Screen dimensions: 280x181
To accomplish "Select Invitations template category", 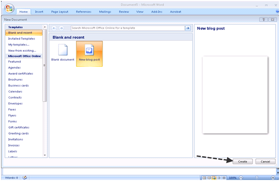I will click(15, 139).
